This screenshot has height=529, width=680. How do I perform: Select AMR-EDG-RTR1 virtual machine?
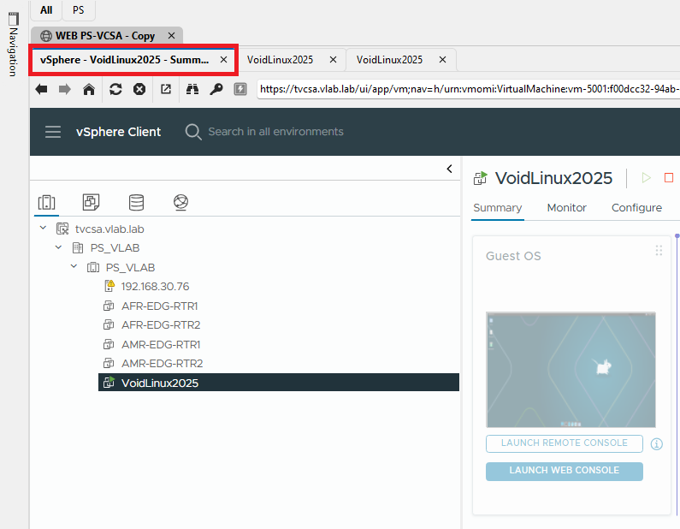click(161, 345)
